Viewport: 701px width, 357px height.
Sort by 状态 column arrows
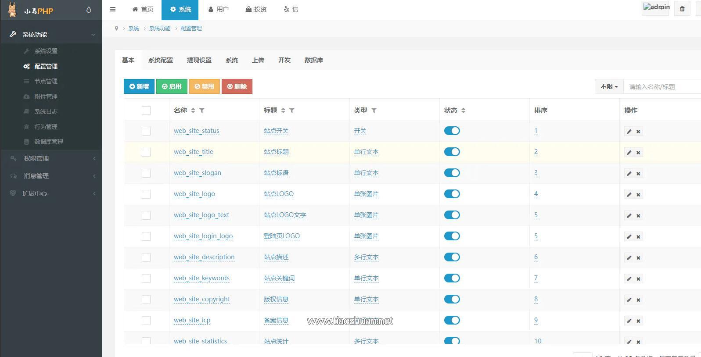point(464,111)
